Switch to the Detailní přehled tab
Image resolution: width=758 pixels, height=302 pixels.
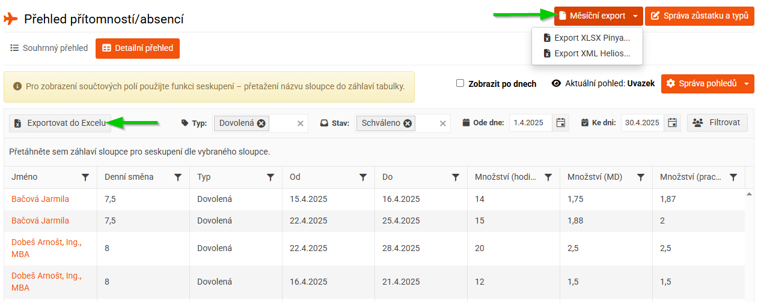tap(138, 49)
